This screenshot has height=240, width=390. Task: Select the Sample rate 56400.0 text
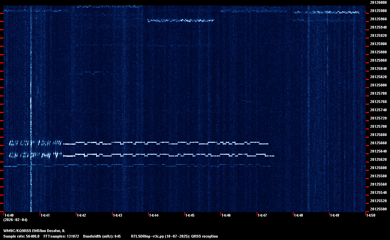point(21,236)
